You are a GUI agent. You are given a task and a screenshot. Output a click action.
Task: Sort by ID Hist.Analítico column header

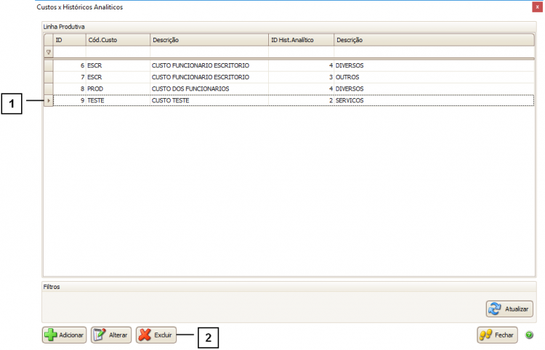[301, 39]
